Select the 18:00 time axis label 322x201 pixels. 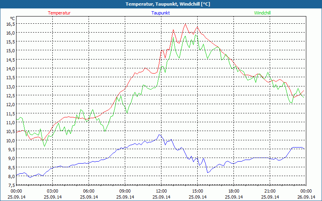(233, 191)
